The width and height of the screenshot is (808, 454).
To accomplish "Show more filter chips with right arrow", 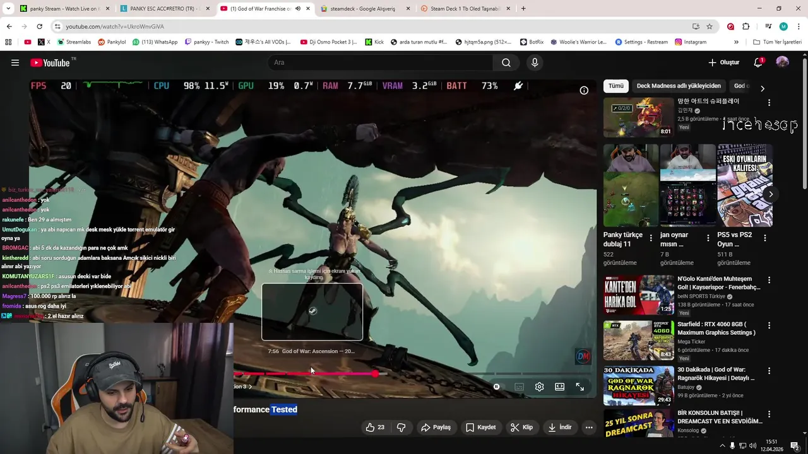I will click(x=762, y=88).
